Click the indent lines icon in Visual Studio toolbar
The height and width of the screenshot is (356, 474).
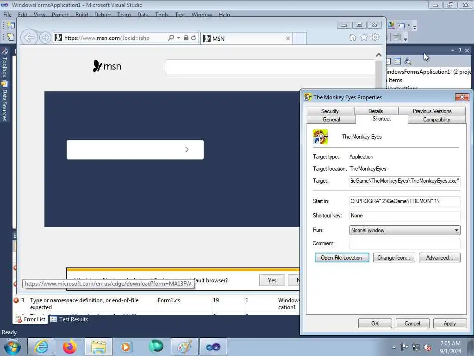(397, 37)
